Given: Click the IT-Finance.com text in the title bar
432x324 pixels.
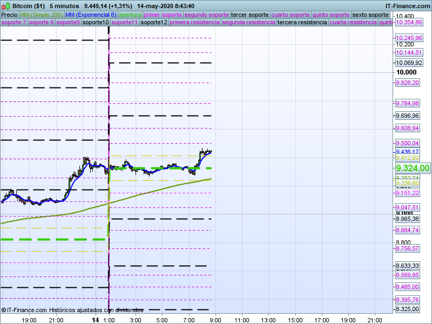Looking at the screenshot, I should tap(407, 5).
